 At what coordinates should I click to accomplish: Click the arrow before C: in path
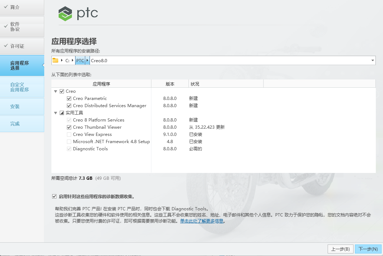pos(62,60)
